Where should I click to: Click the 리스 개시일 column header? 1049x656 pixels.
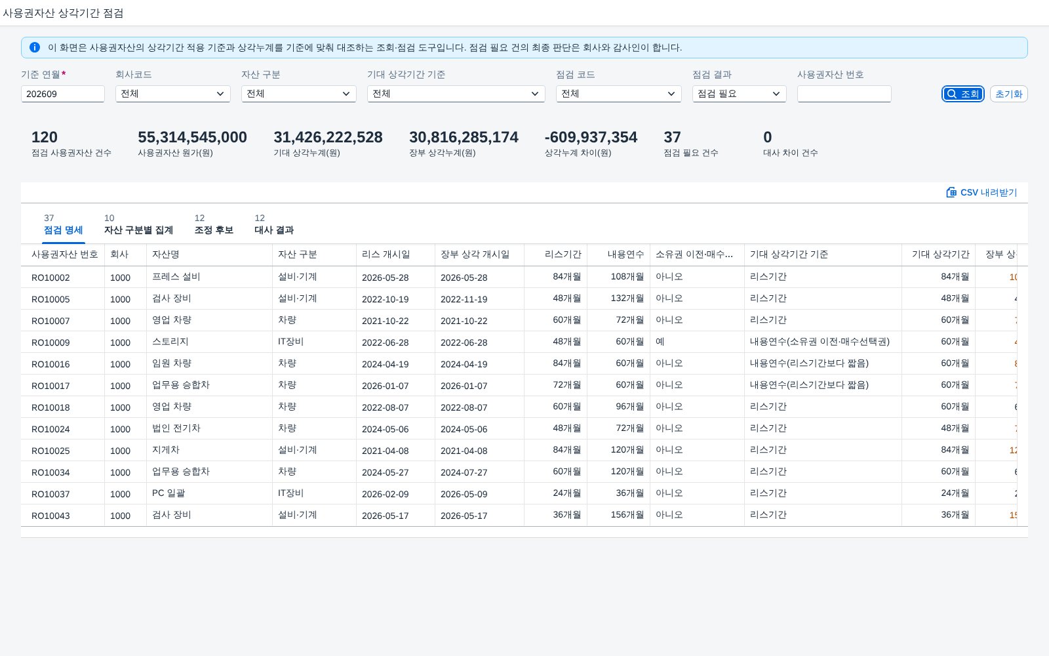[x=395, y=255]
